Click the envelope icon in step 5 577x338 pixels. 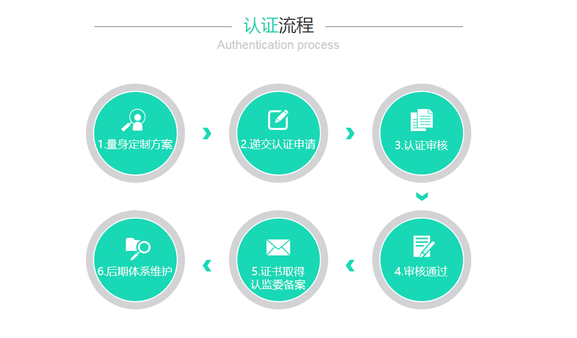[x=278, y=248]
